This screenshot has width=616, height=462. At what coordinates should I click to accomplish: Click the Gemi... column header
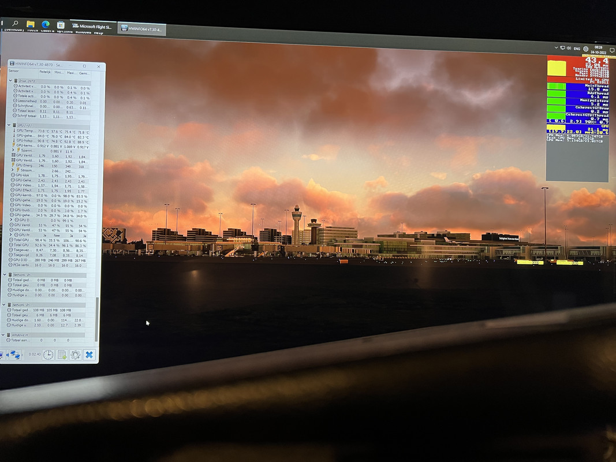coord(84,73)
